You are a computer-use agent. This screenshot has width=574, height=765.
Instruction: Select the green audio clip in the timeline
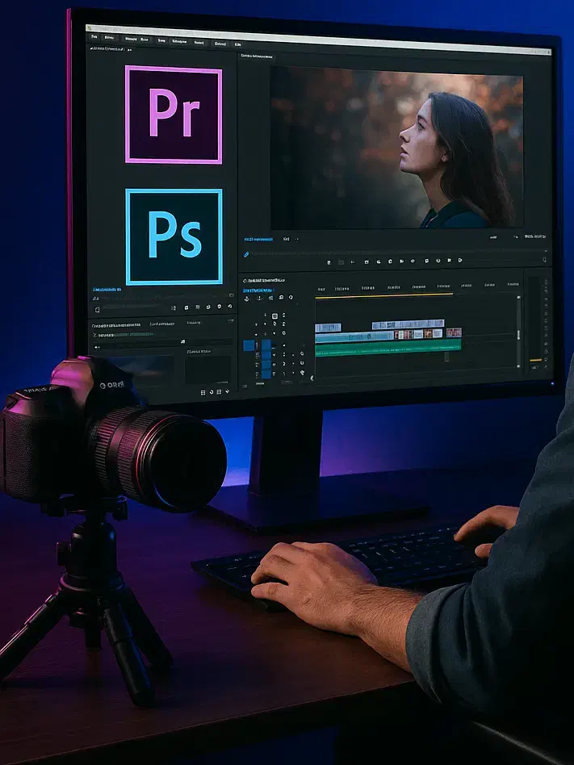388,347
